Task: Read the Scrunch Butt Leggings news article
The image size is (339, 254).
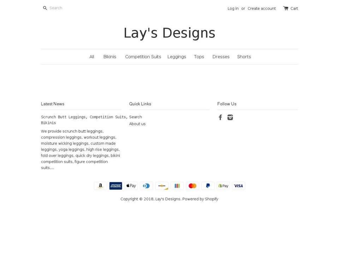Action: click(84, 120)
